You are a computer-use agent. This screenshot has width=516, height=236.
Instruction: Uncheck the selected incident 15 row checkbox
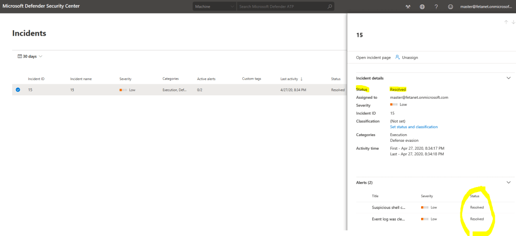coord(18,90)
